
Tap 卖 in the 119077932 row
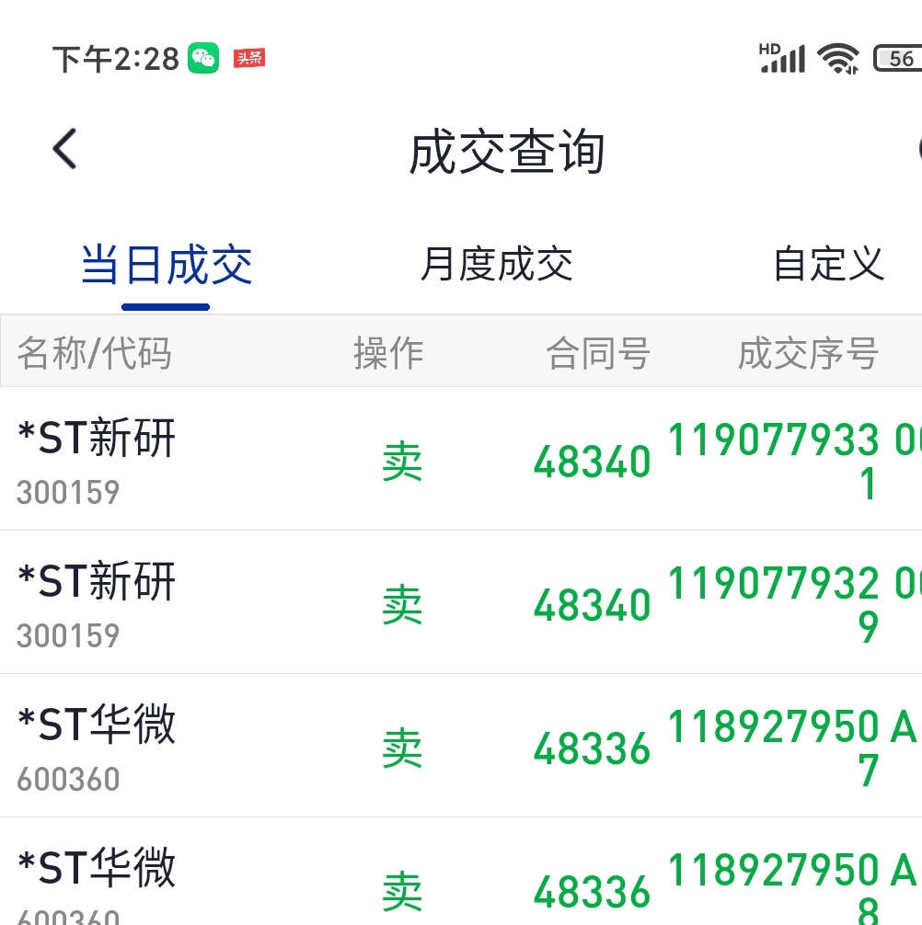click(x=402, y=605)
